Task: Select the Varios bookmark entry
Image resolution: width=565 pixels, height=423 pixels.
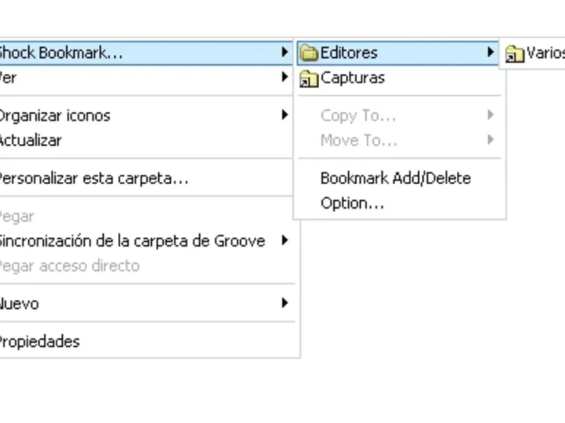Action: pos(545,54)
